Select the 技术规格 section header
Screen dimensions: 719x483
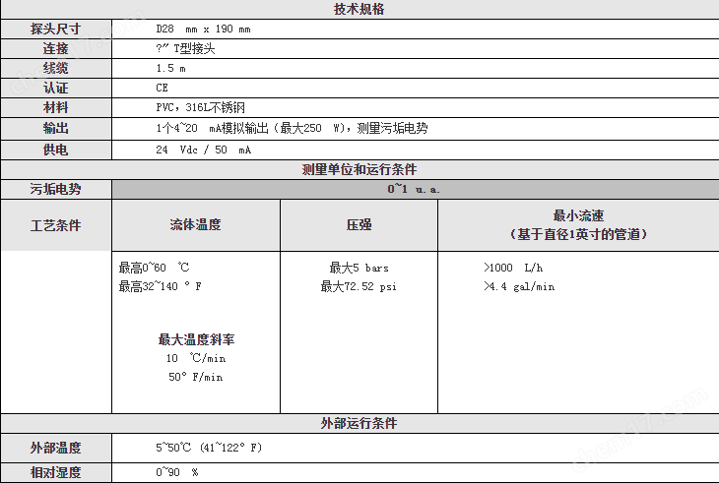click(x=359, y=9)
